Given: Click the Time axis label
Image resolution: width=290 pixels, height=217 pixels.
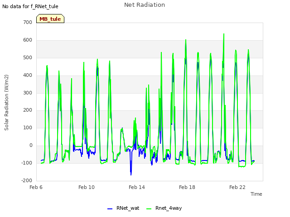Looking at the screenshot, I should coord(256,194).
